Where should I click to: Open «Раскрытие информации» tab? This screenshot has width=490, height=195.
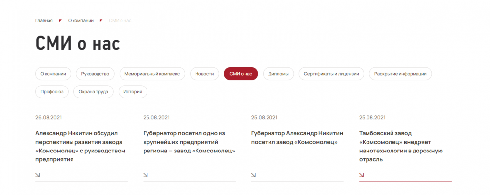tap(400, 74)
